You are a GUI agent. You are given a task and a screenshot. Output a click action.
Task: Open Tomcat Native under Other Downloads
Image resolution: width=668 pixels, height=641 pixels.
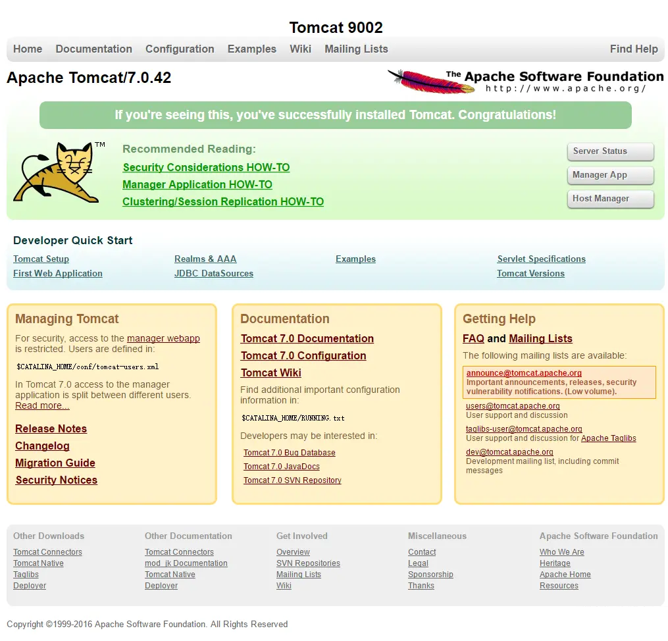[38, 563]
